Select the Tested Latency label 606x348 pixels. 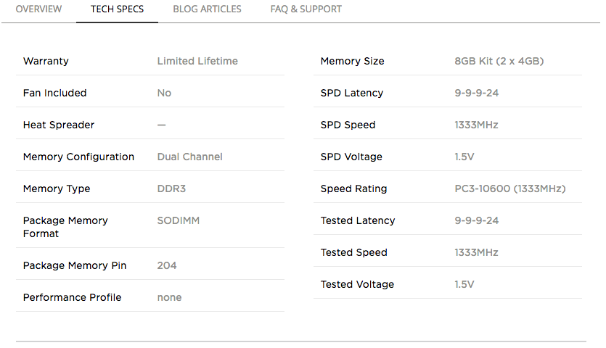[358, 220]
